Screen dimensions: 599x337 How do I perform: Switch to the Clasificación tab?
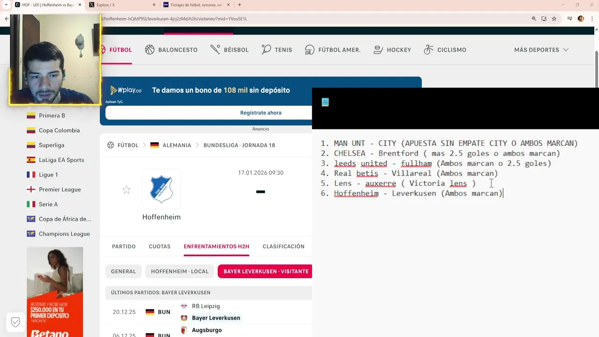[284, 246]
